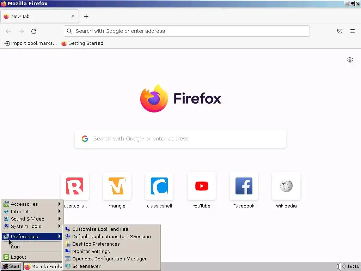Open Desktop Preferences

[112, 244]
